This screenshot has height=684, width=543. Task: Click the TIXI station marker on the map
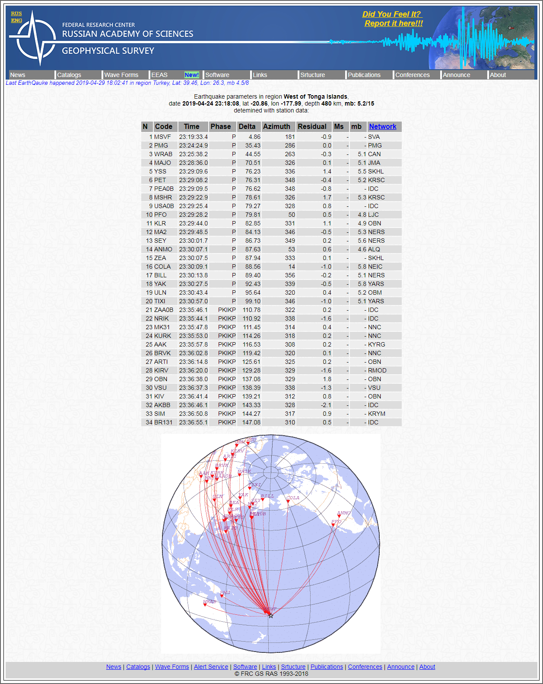(x=250, y=488)
